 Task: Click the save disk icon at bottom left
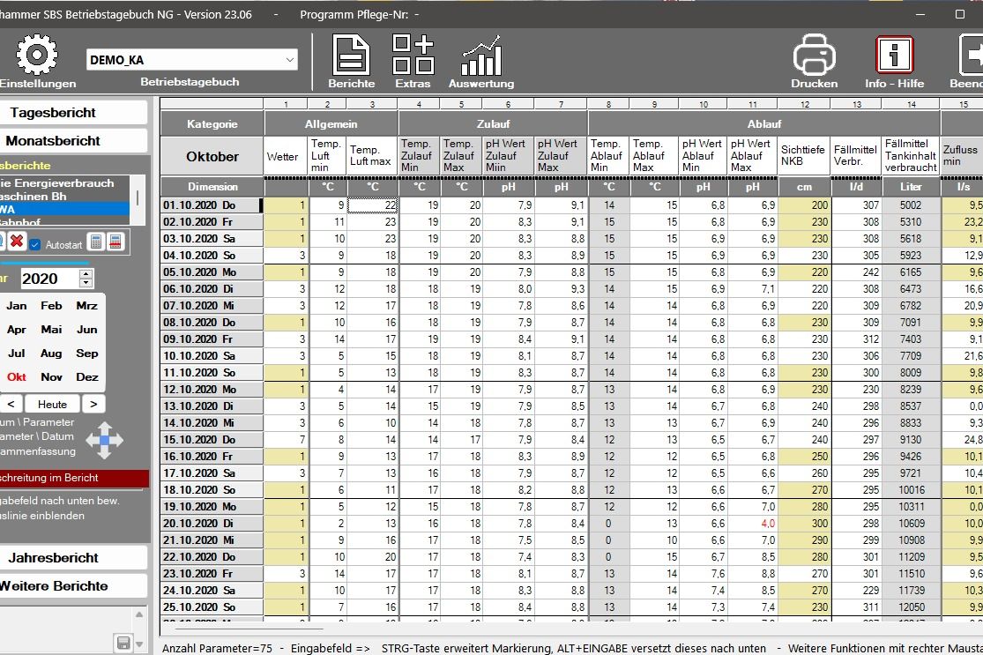[124, 642]
